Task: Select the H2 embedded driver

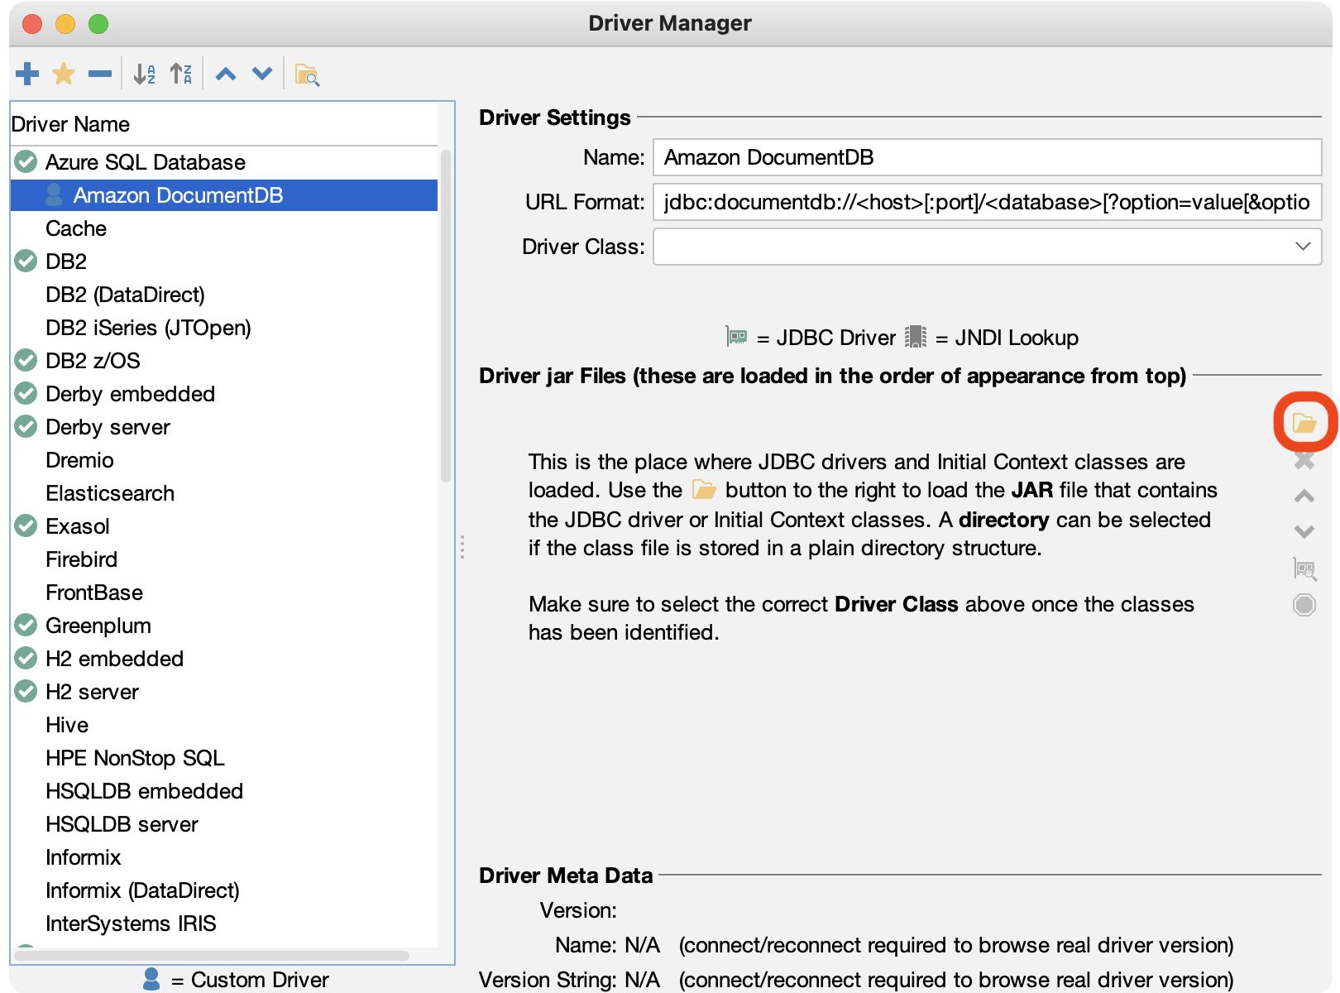Action: [x=224, y=659]
